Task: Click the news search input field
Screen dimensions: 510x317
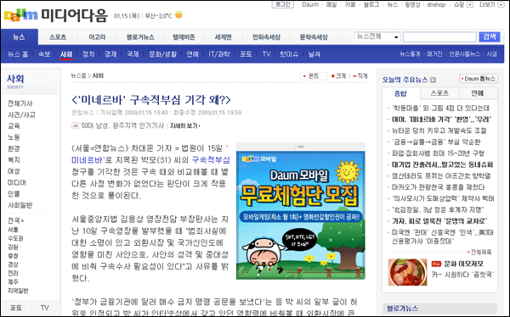Action: click(x=439, y=37)
